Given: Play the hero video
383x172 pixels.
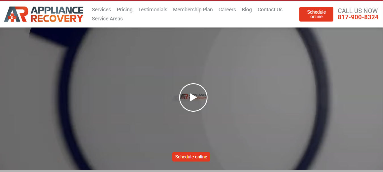Looking at the screenshot, I should coord(193,97).
